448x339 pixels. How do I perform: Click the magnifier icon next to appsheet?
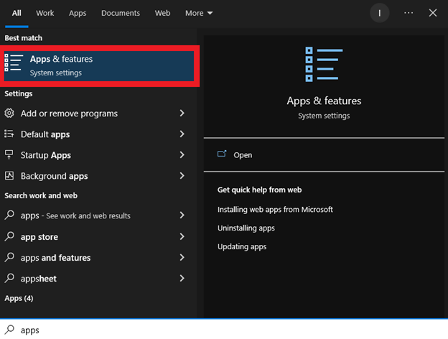pos(9,278)
